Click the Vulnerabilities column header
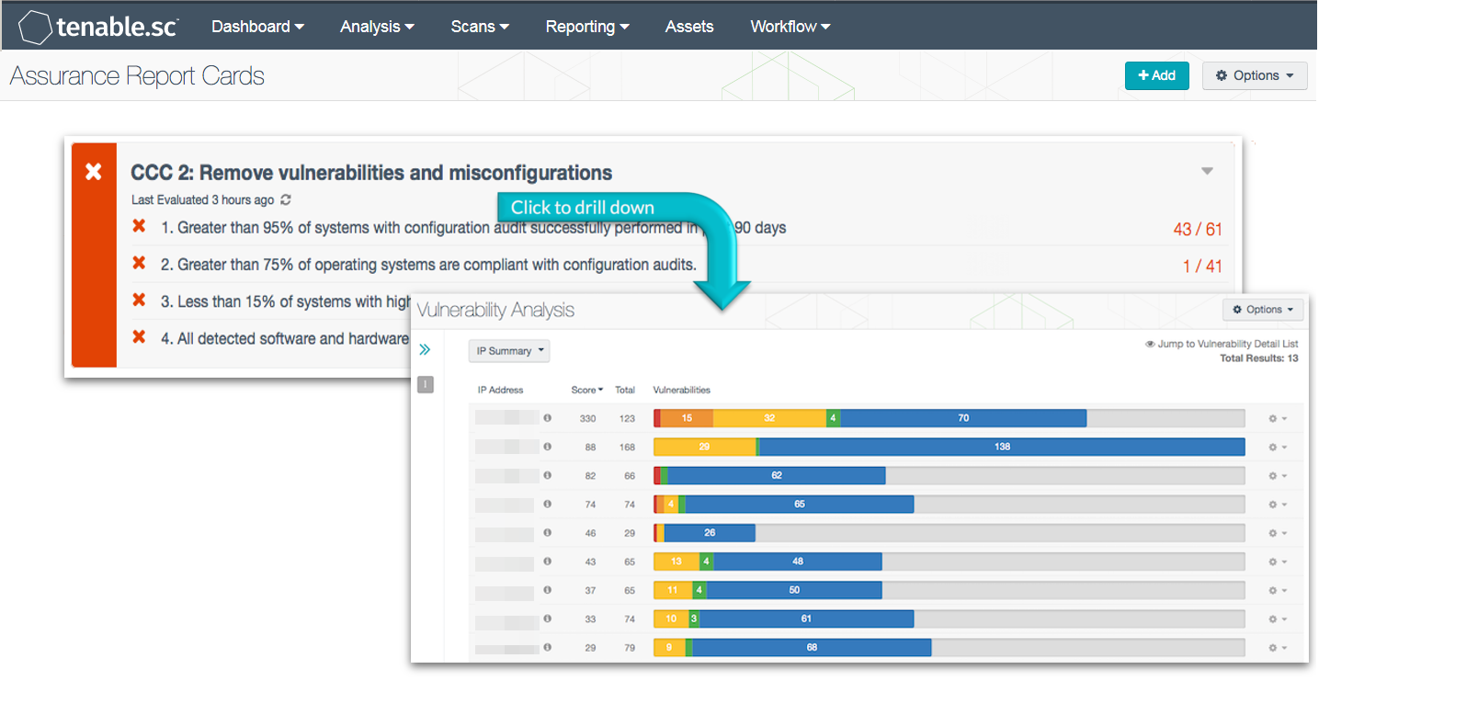 point(682,390)
